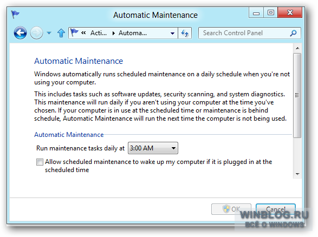Click the blue Back arrow button
Image resolution: width=318 pixels, height=237 pixels.
tap(20, 33)
